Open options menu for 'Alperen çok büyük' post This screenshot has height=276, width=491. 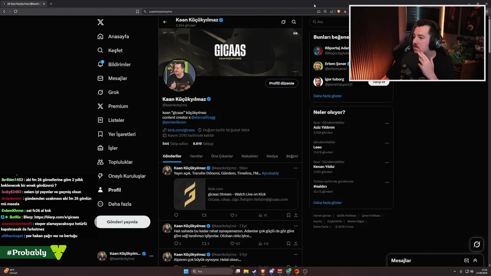[296, 254]
